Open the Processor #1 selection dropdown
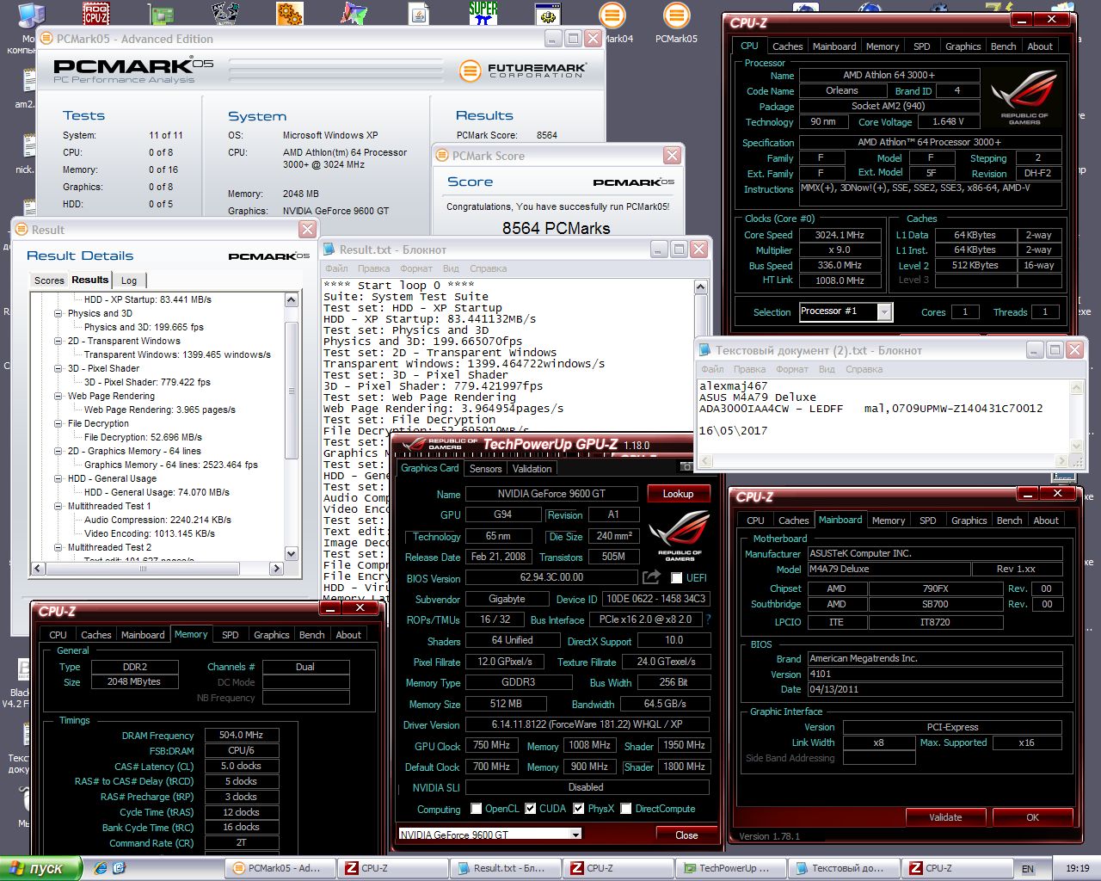 coord(884,312)
